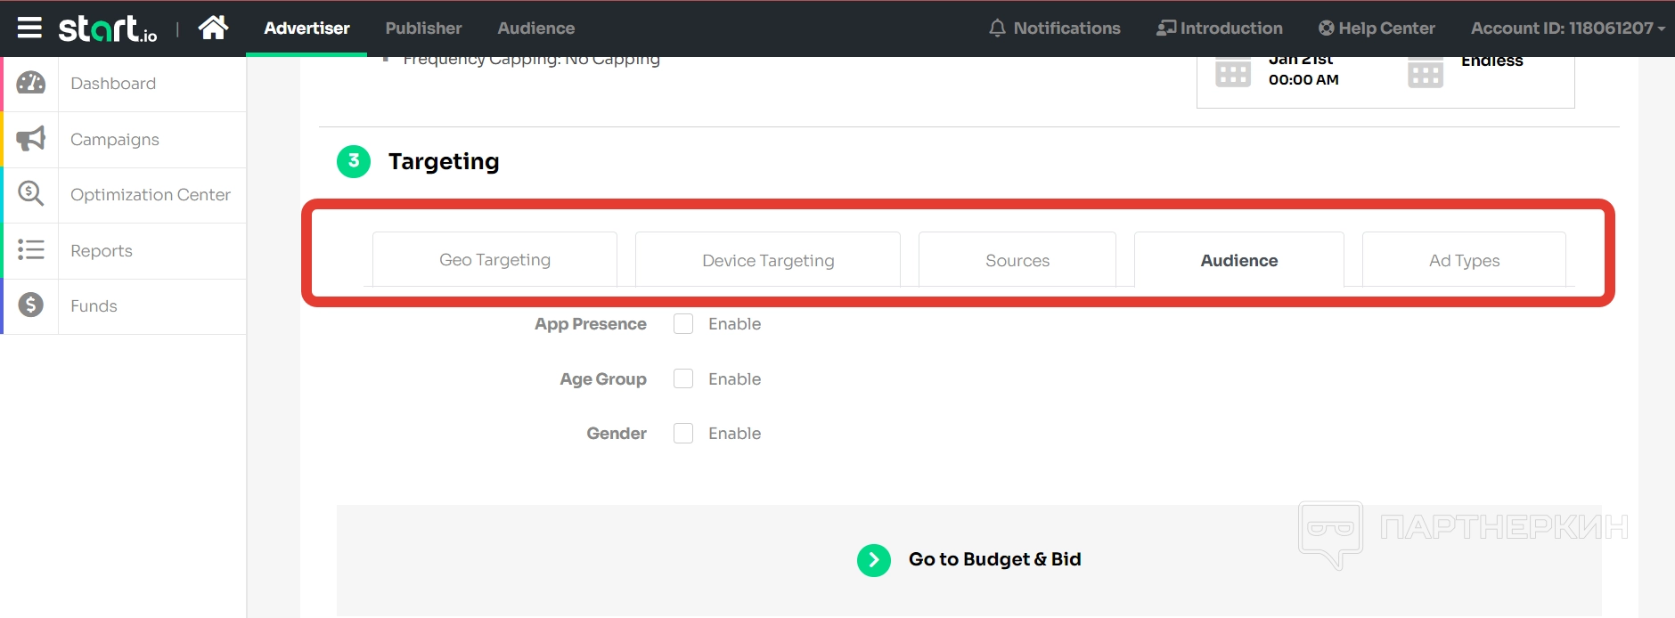Open the Help Center link

[1377, 28]
